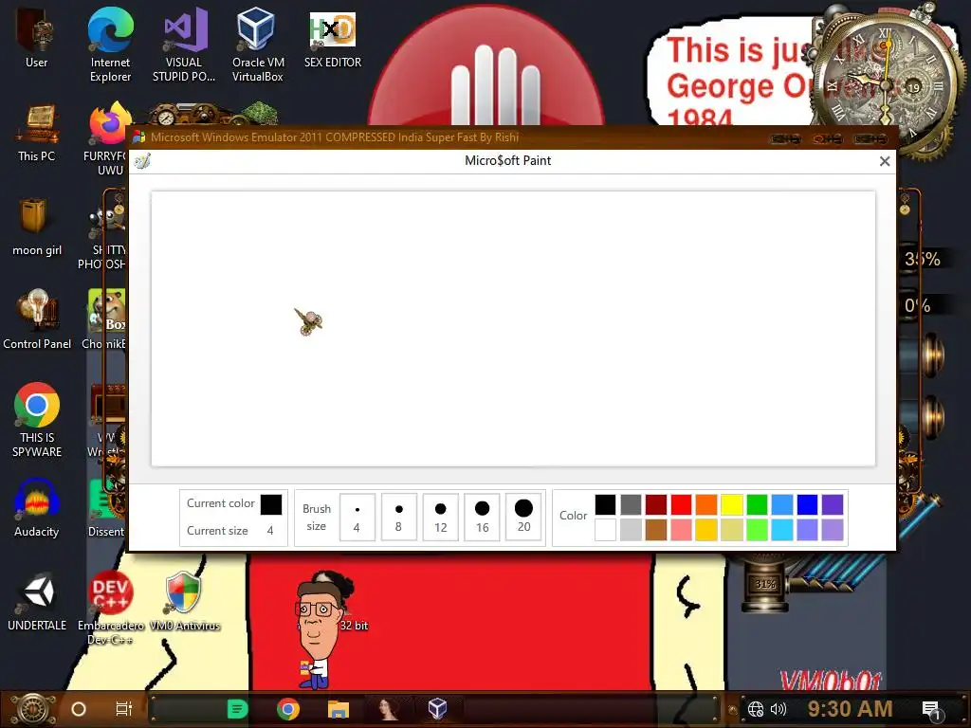971x728 pixels.
Task: Open the THIS IS SPYWARE Chrome icon
Action: coord(37,420)
